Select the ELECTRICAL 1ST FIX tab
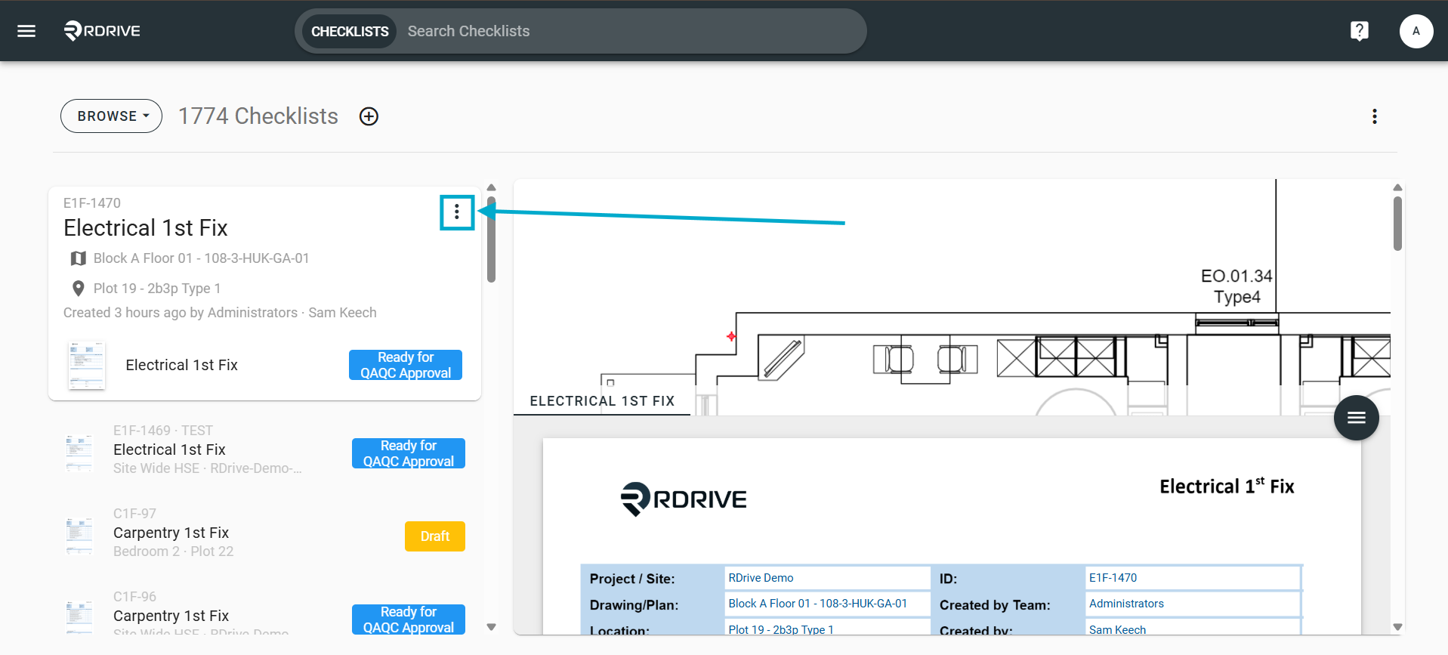The width and height of the screenshot is (1448, 655). [602, 401]
